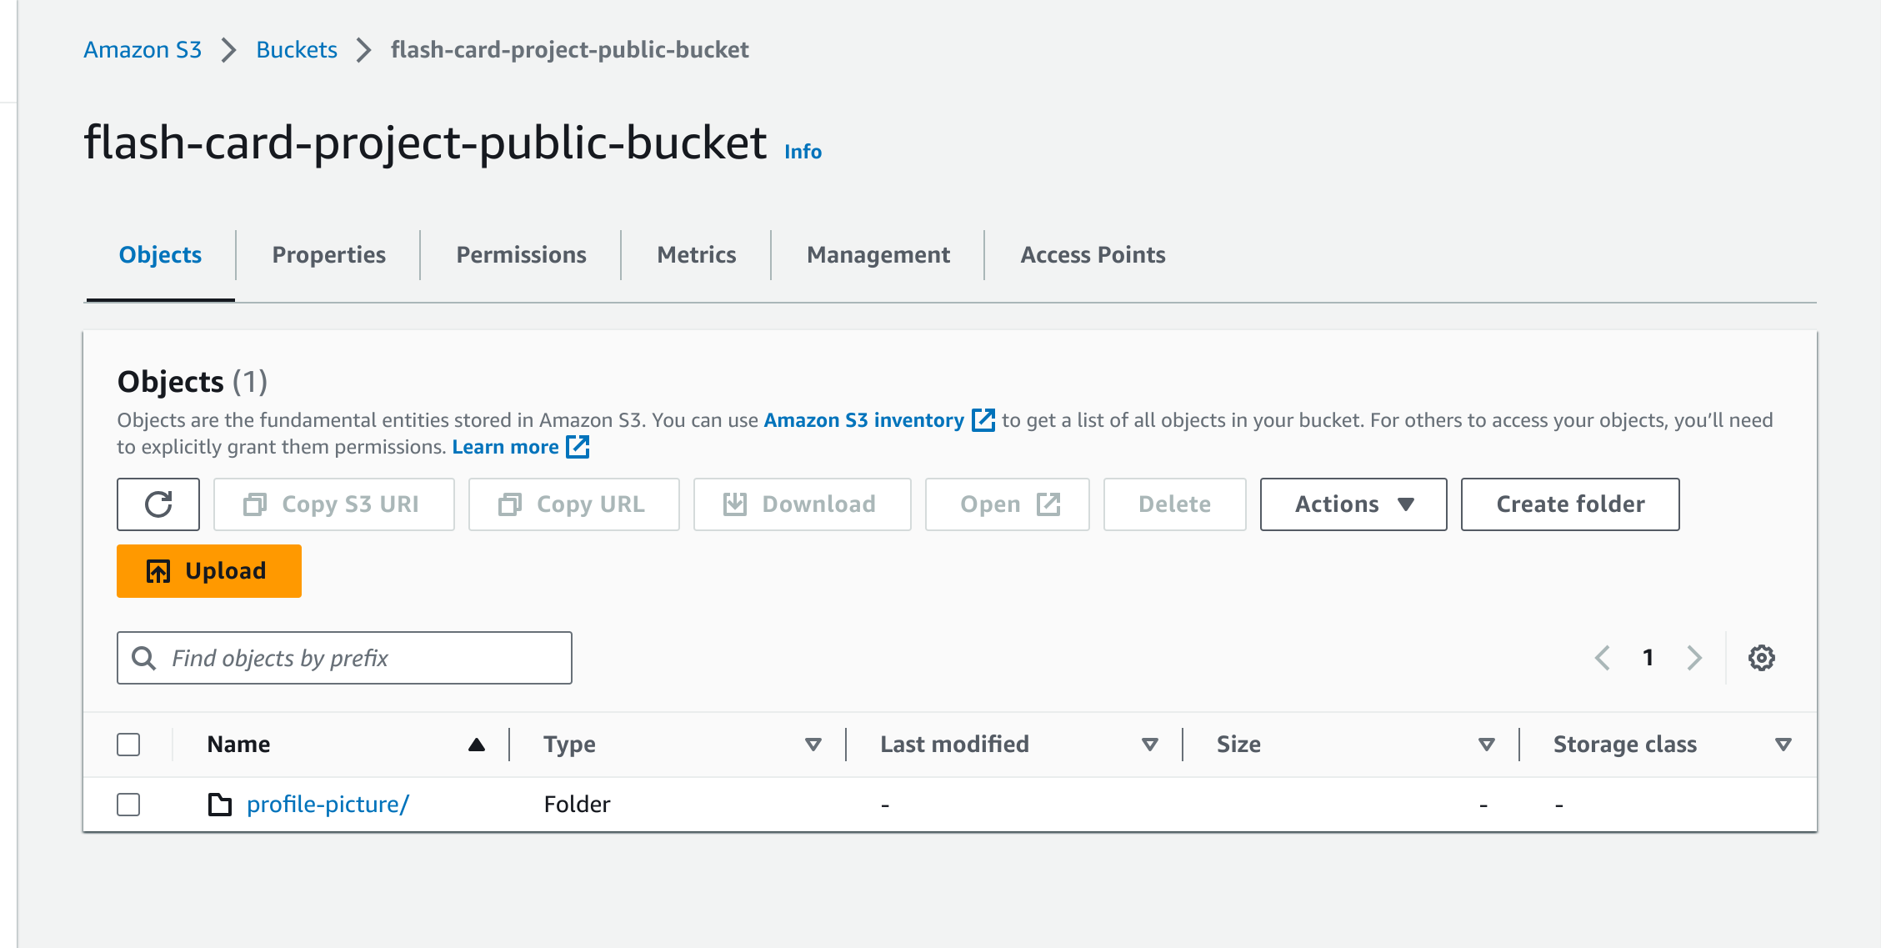Go to next page of objects
The width and height of the screenshot is (1881, 948).
click(x=1694, y=658)
